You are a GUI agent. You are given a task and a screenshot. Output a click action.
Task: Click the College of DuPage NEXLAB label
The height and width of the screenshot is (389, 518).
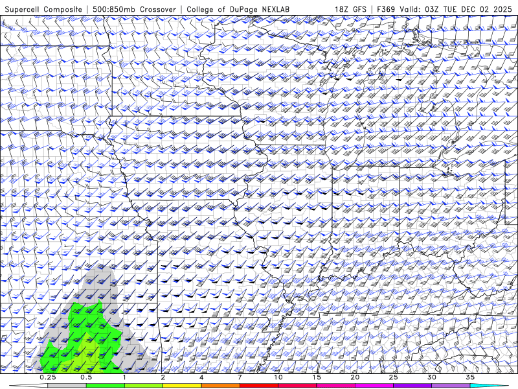point(238,9)
